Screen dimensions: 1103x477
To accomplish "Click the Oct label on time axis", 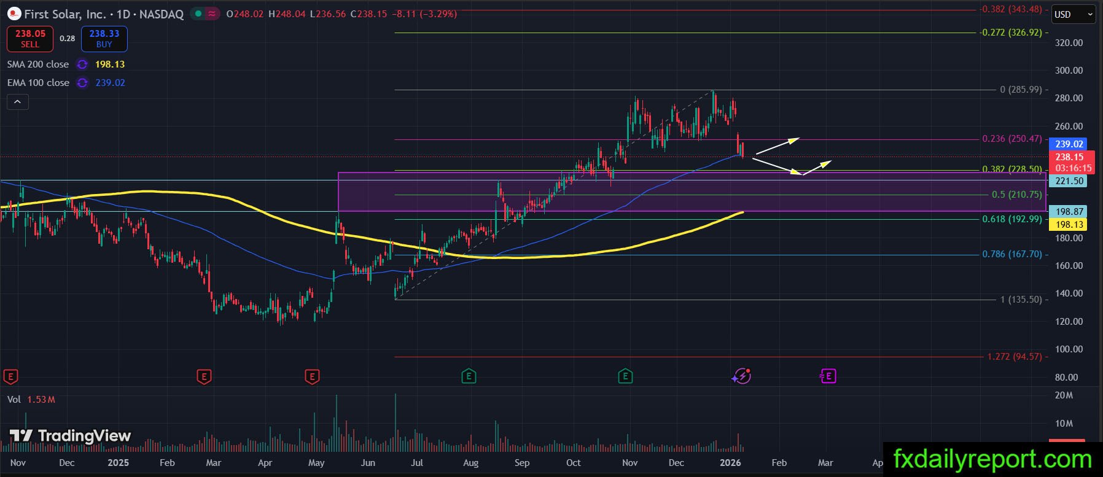I will pos(574,463).
